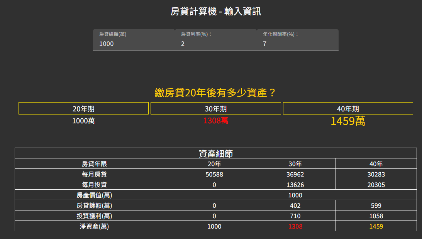Click the 50588 monthly mortgage cell
Image resolution: width=422 pixels, height=239 pixels.
pyautogui.click(x=214, y=174)
